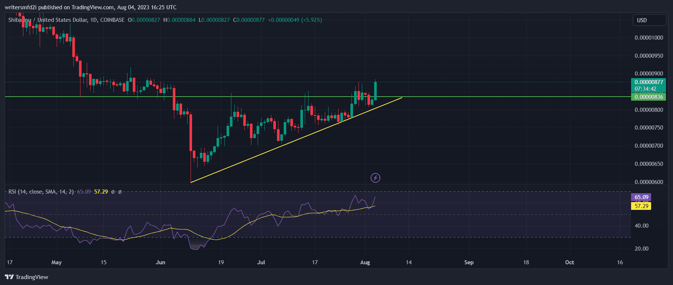Click the TradingView logo at bottom left
The width and height of the screenshot is (673, 285).
[26, 277]
